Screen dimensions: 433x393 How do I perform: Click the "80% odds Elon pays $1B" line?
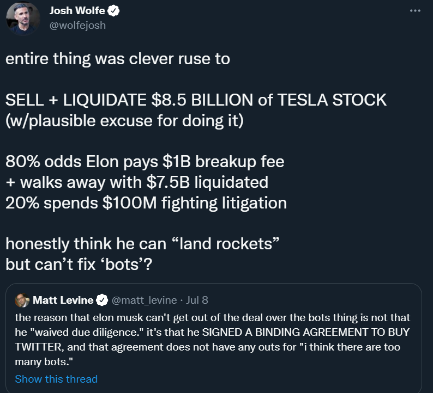(145, 162)
